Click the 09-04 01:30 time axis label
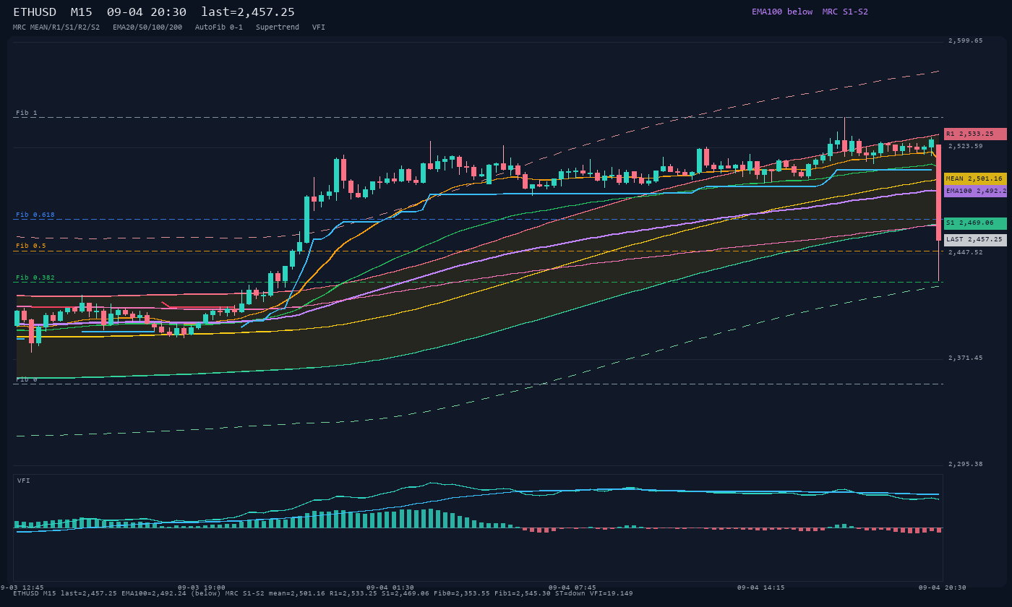 click(390, 587)
